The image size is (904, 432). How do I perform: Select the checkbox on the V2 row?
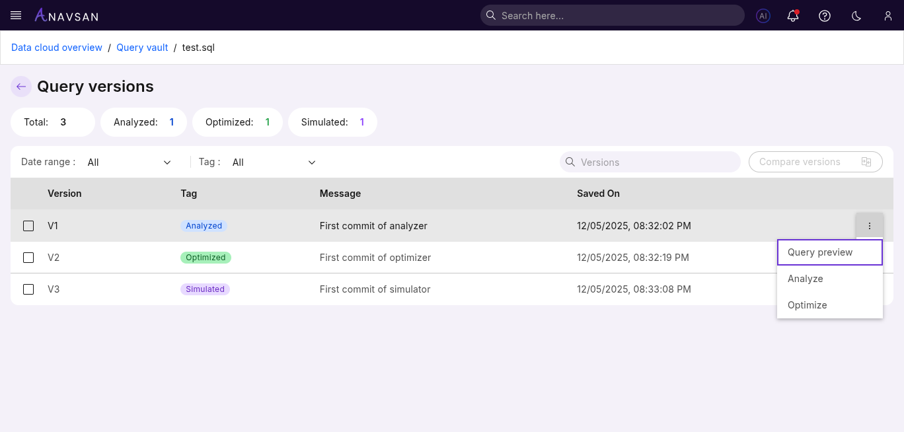click(28, 257)
